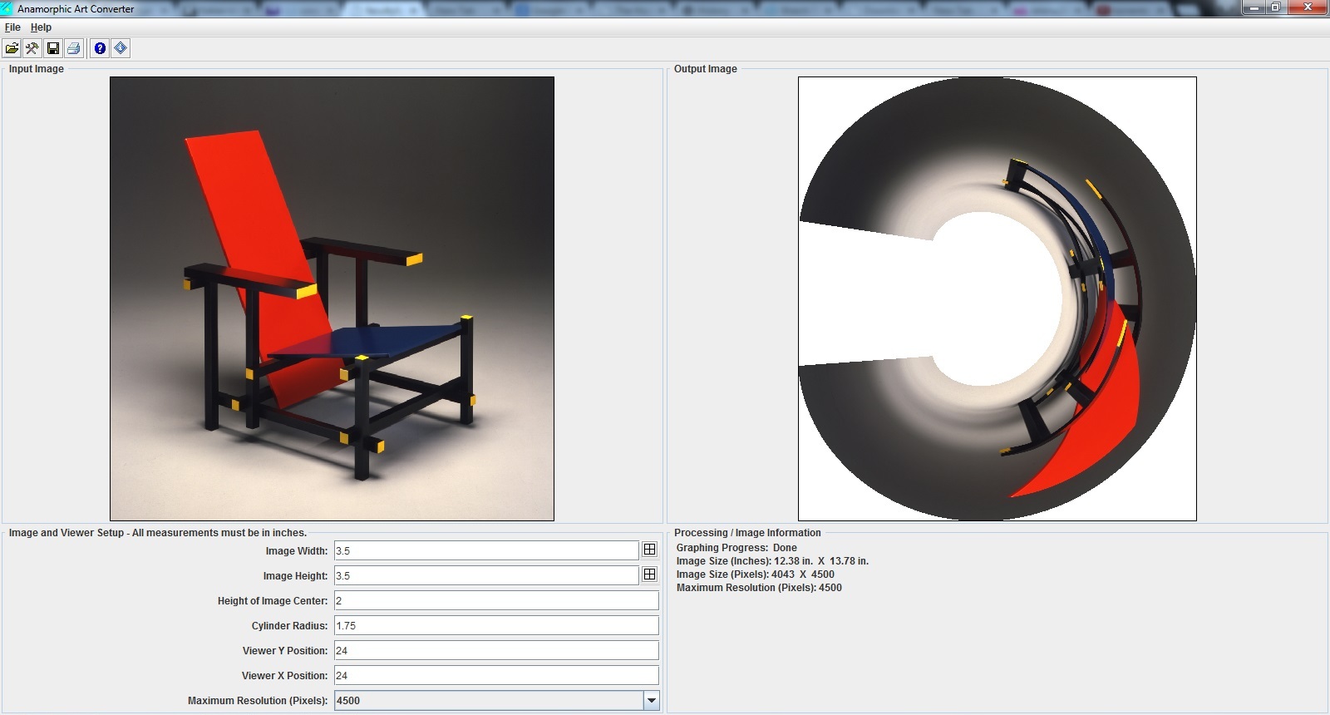Click the floppy disk save icon
This screenshot has height=715, width=1330.
53,48
